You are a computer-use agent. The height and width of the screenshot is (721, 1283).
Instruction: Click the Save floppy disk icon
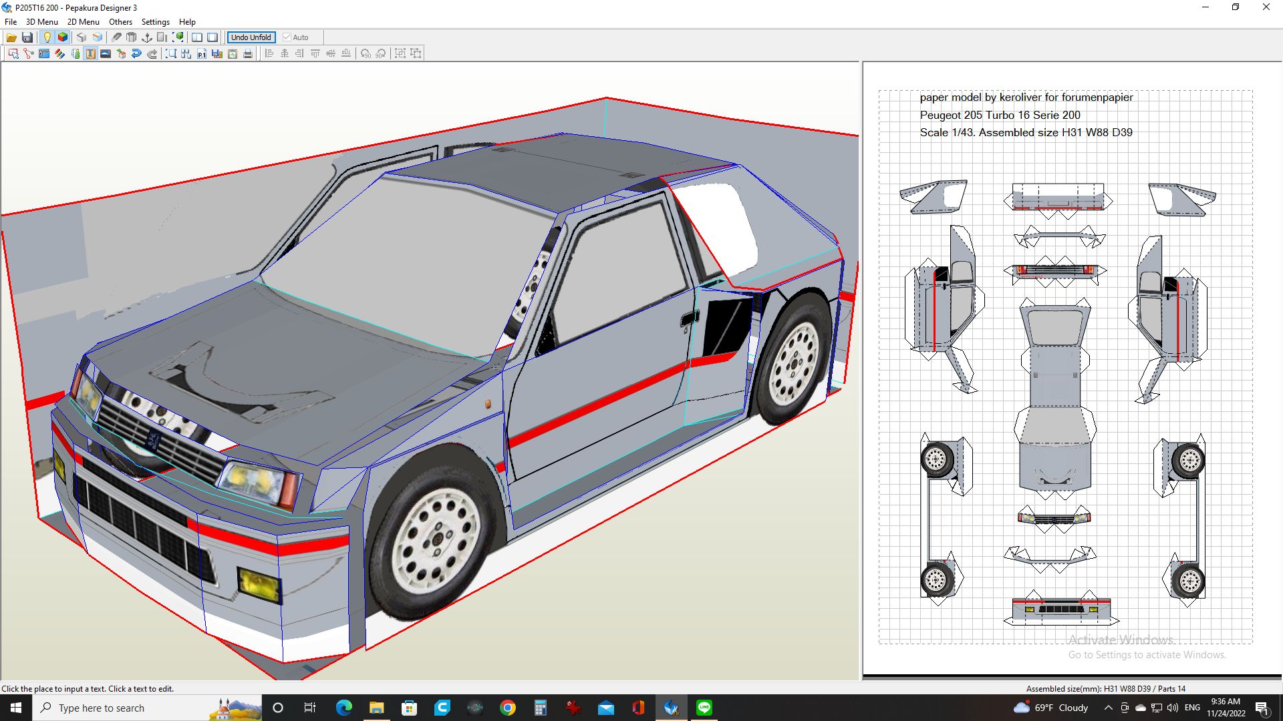tap(27, 37)
